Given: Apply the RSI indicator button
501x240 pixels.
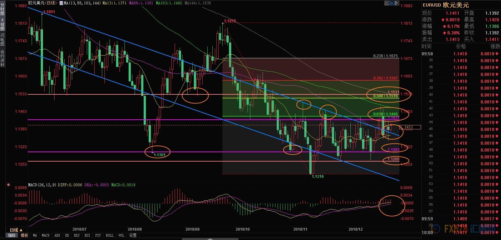Looking at the screenshot, I should pos(88,235).
